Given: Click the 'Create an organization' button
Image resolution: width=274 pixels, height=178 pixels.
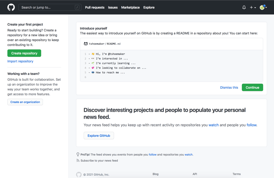Looking at the screenshot, I should tap(25, 102).
